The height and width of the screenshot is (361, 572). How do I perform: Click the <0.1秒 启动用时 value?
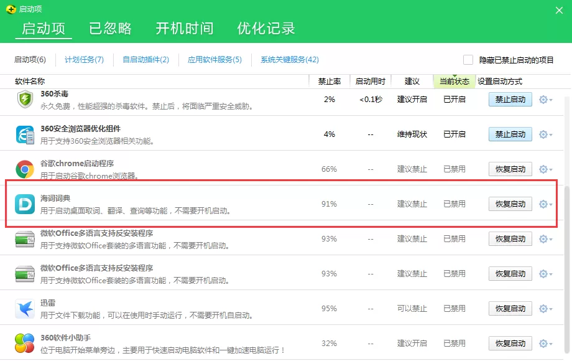pyautogui.click(x=371, y=100)
